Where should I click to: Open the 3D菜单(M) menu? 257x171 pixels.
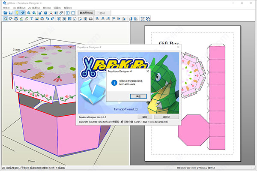click(x=19, y=8)
